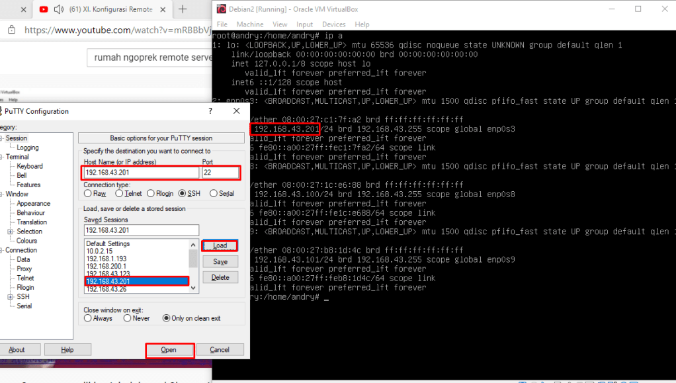676x383 pixels.
Task: Click the Open button in PuTTY
Action: coord(169,350)
